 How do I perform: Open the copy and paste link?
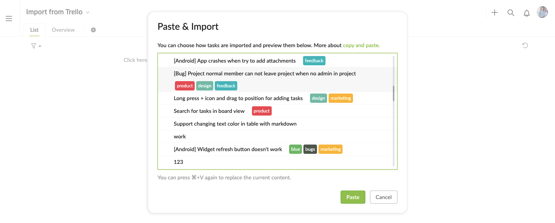click(x=361, y=45)
